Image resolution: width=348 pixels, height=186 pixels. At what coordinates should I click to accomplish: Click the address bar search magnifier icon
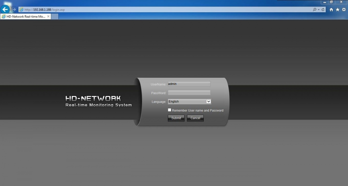[315, 10]
